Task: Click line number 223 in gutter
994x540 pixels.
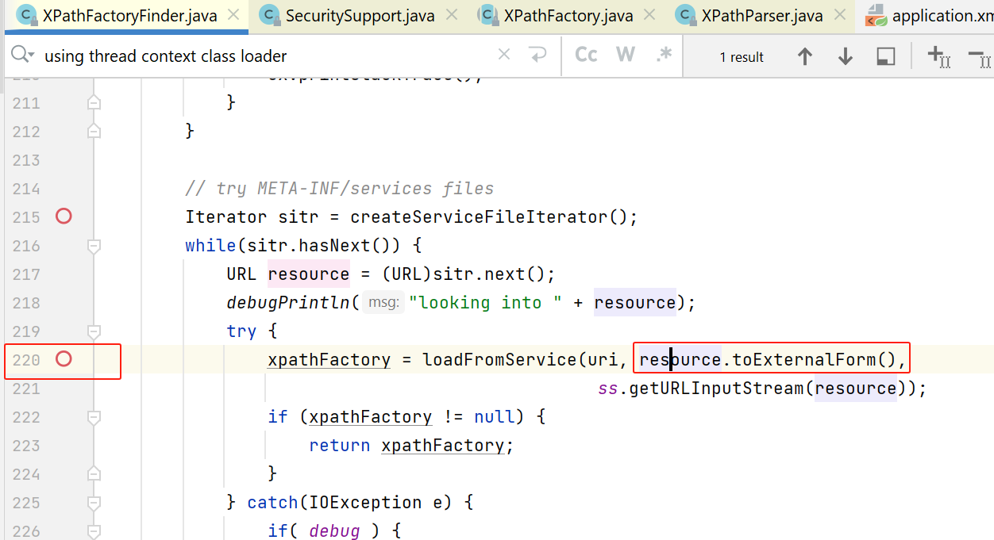Action: pos(26,446)
